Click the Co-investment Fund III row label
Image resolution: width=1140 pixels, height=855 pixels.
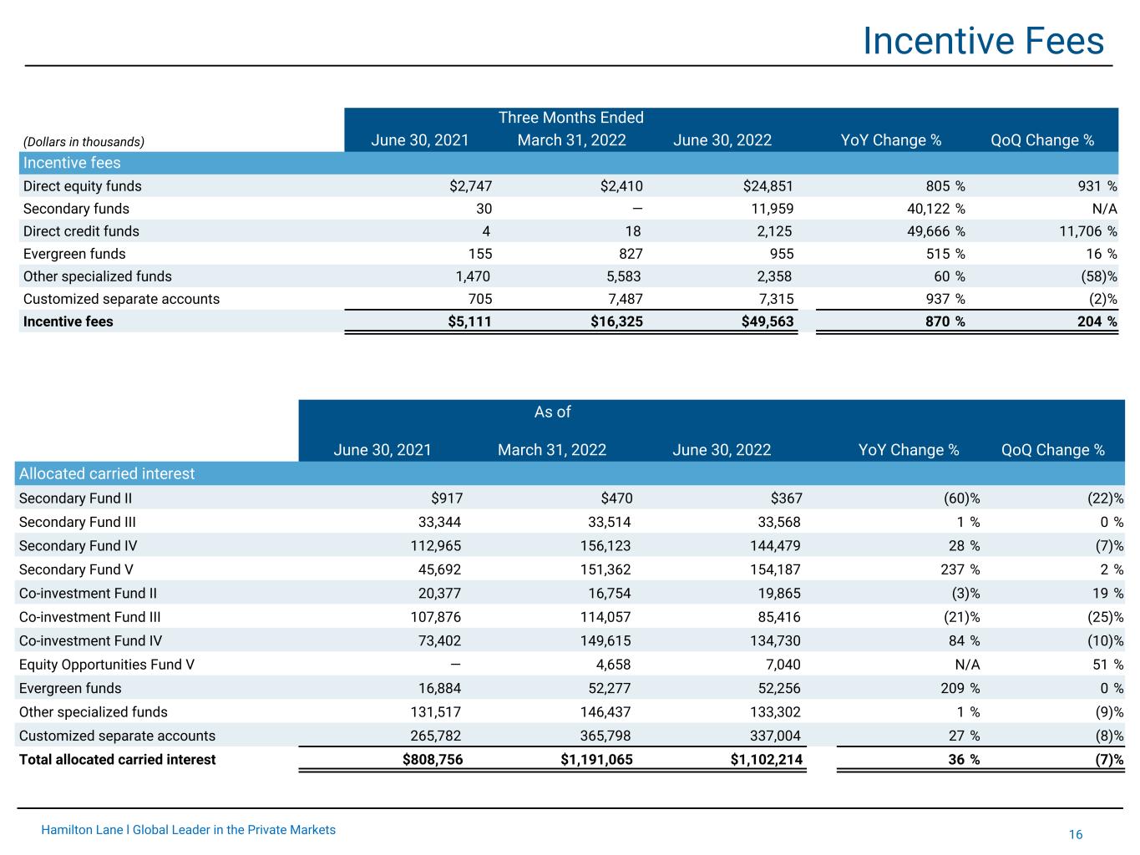pyautogui.click(x=89, y=617)
